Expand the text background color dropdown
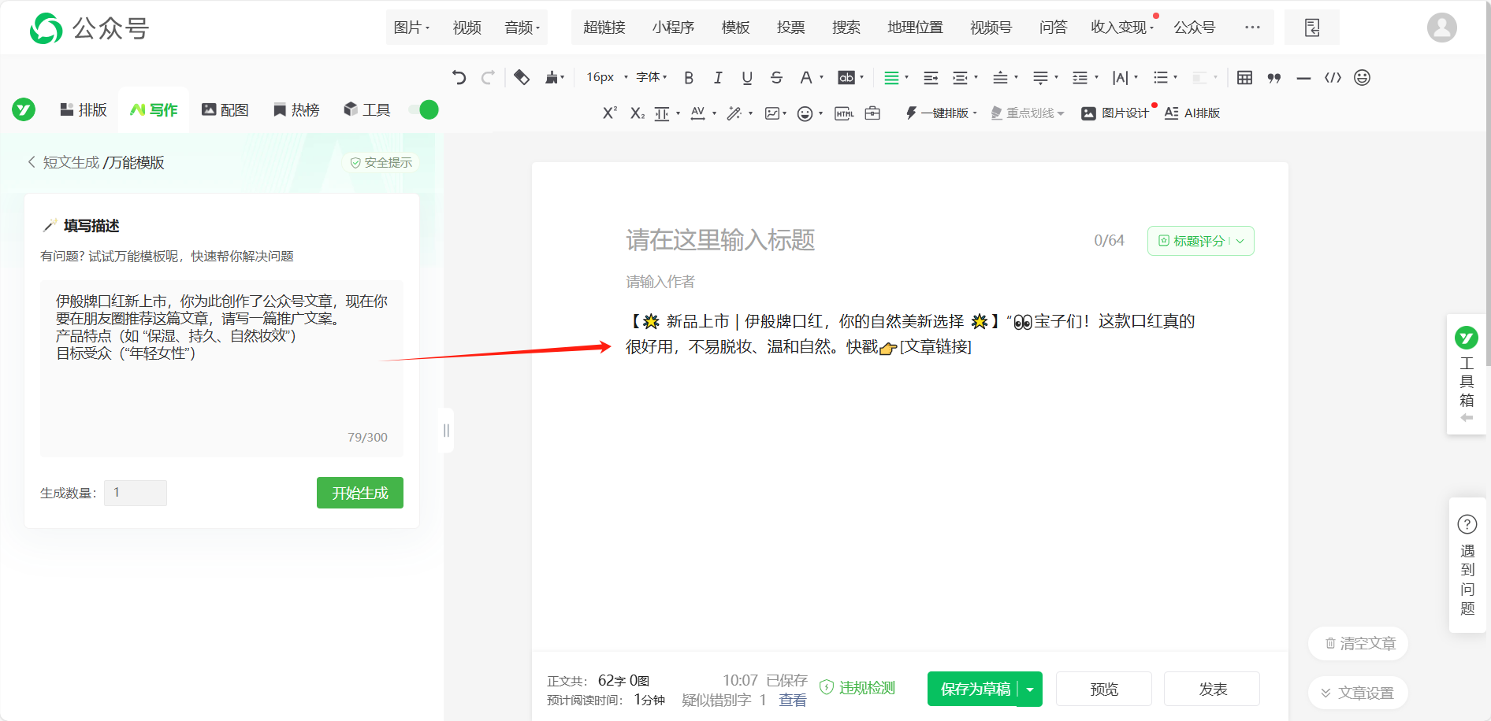Screen dimensions: 1491x721 (861, 77)
